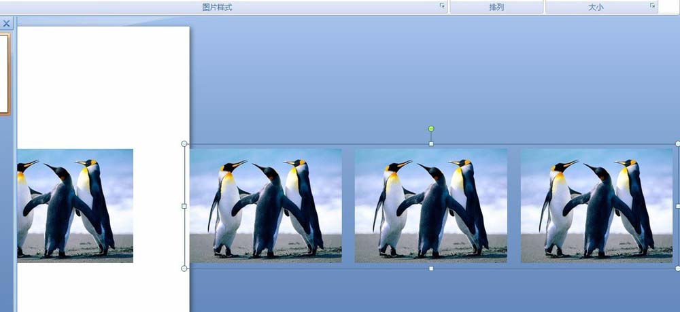This screenshot has width=680, height=312.
Task: Click the bottom-middle square sizing handle
Action: (431, 268)
